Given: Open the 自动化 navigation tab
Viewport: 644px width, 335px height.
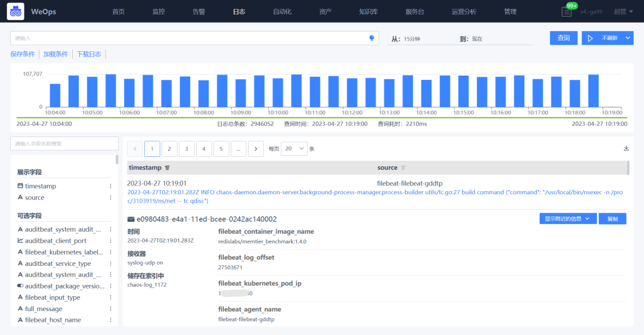Looking at the screenshot, I should pos(282,11).
